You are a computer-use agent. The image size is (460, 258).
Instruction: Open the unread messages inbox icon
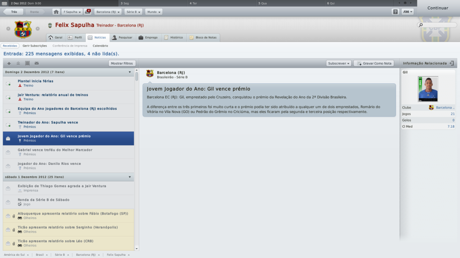click(88, 12)
